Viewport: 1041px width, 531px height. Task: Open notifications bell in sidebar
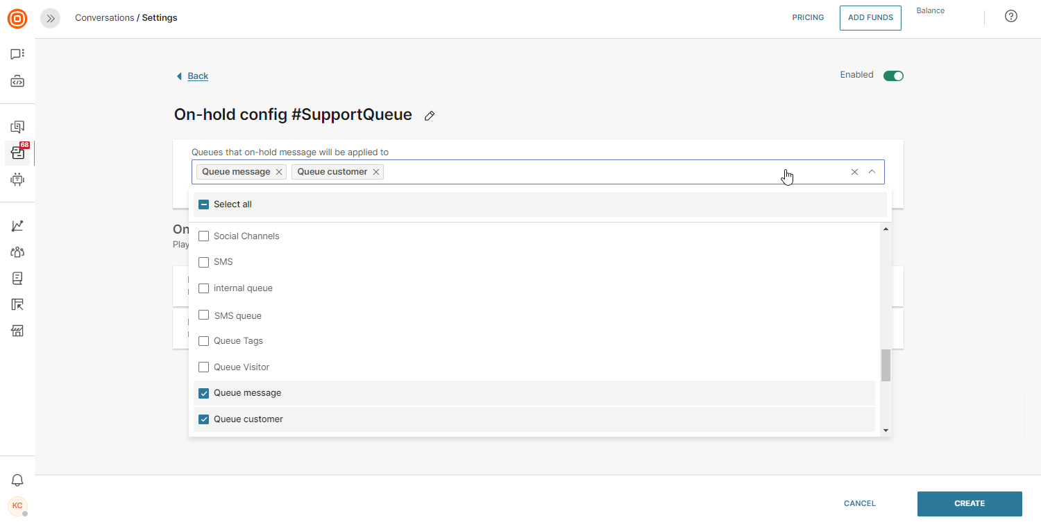(x=17, y=480)
